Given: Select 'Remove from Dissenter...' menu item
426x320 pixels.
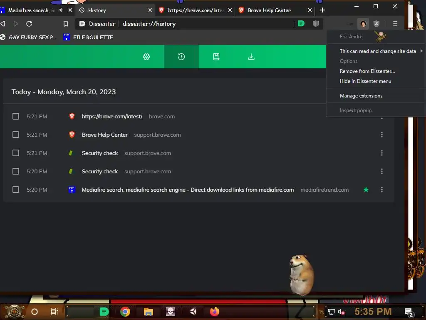Looking at the screenshot, I should pos(376,71).
